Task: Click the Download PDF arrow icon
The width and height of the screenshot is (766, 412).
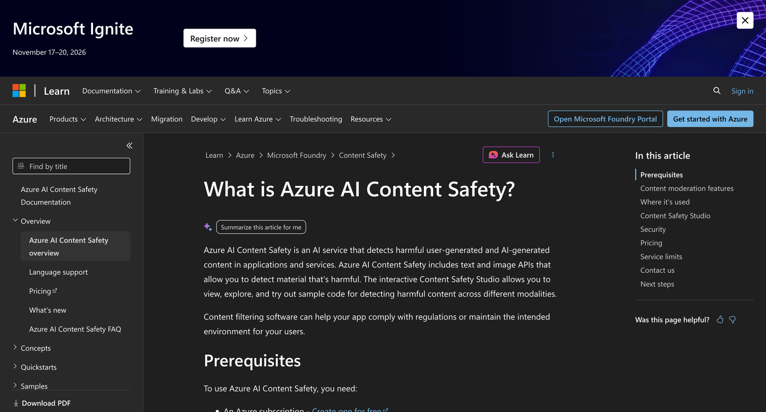Action: (x=16, y=403)
